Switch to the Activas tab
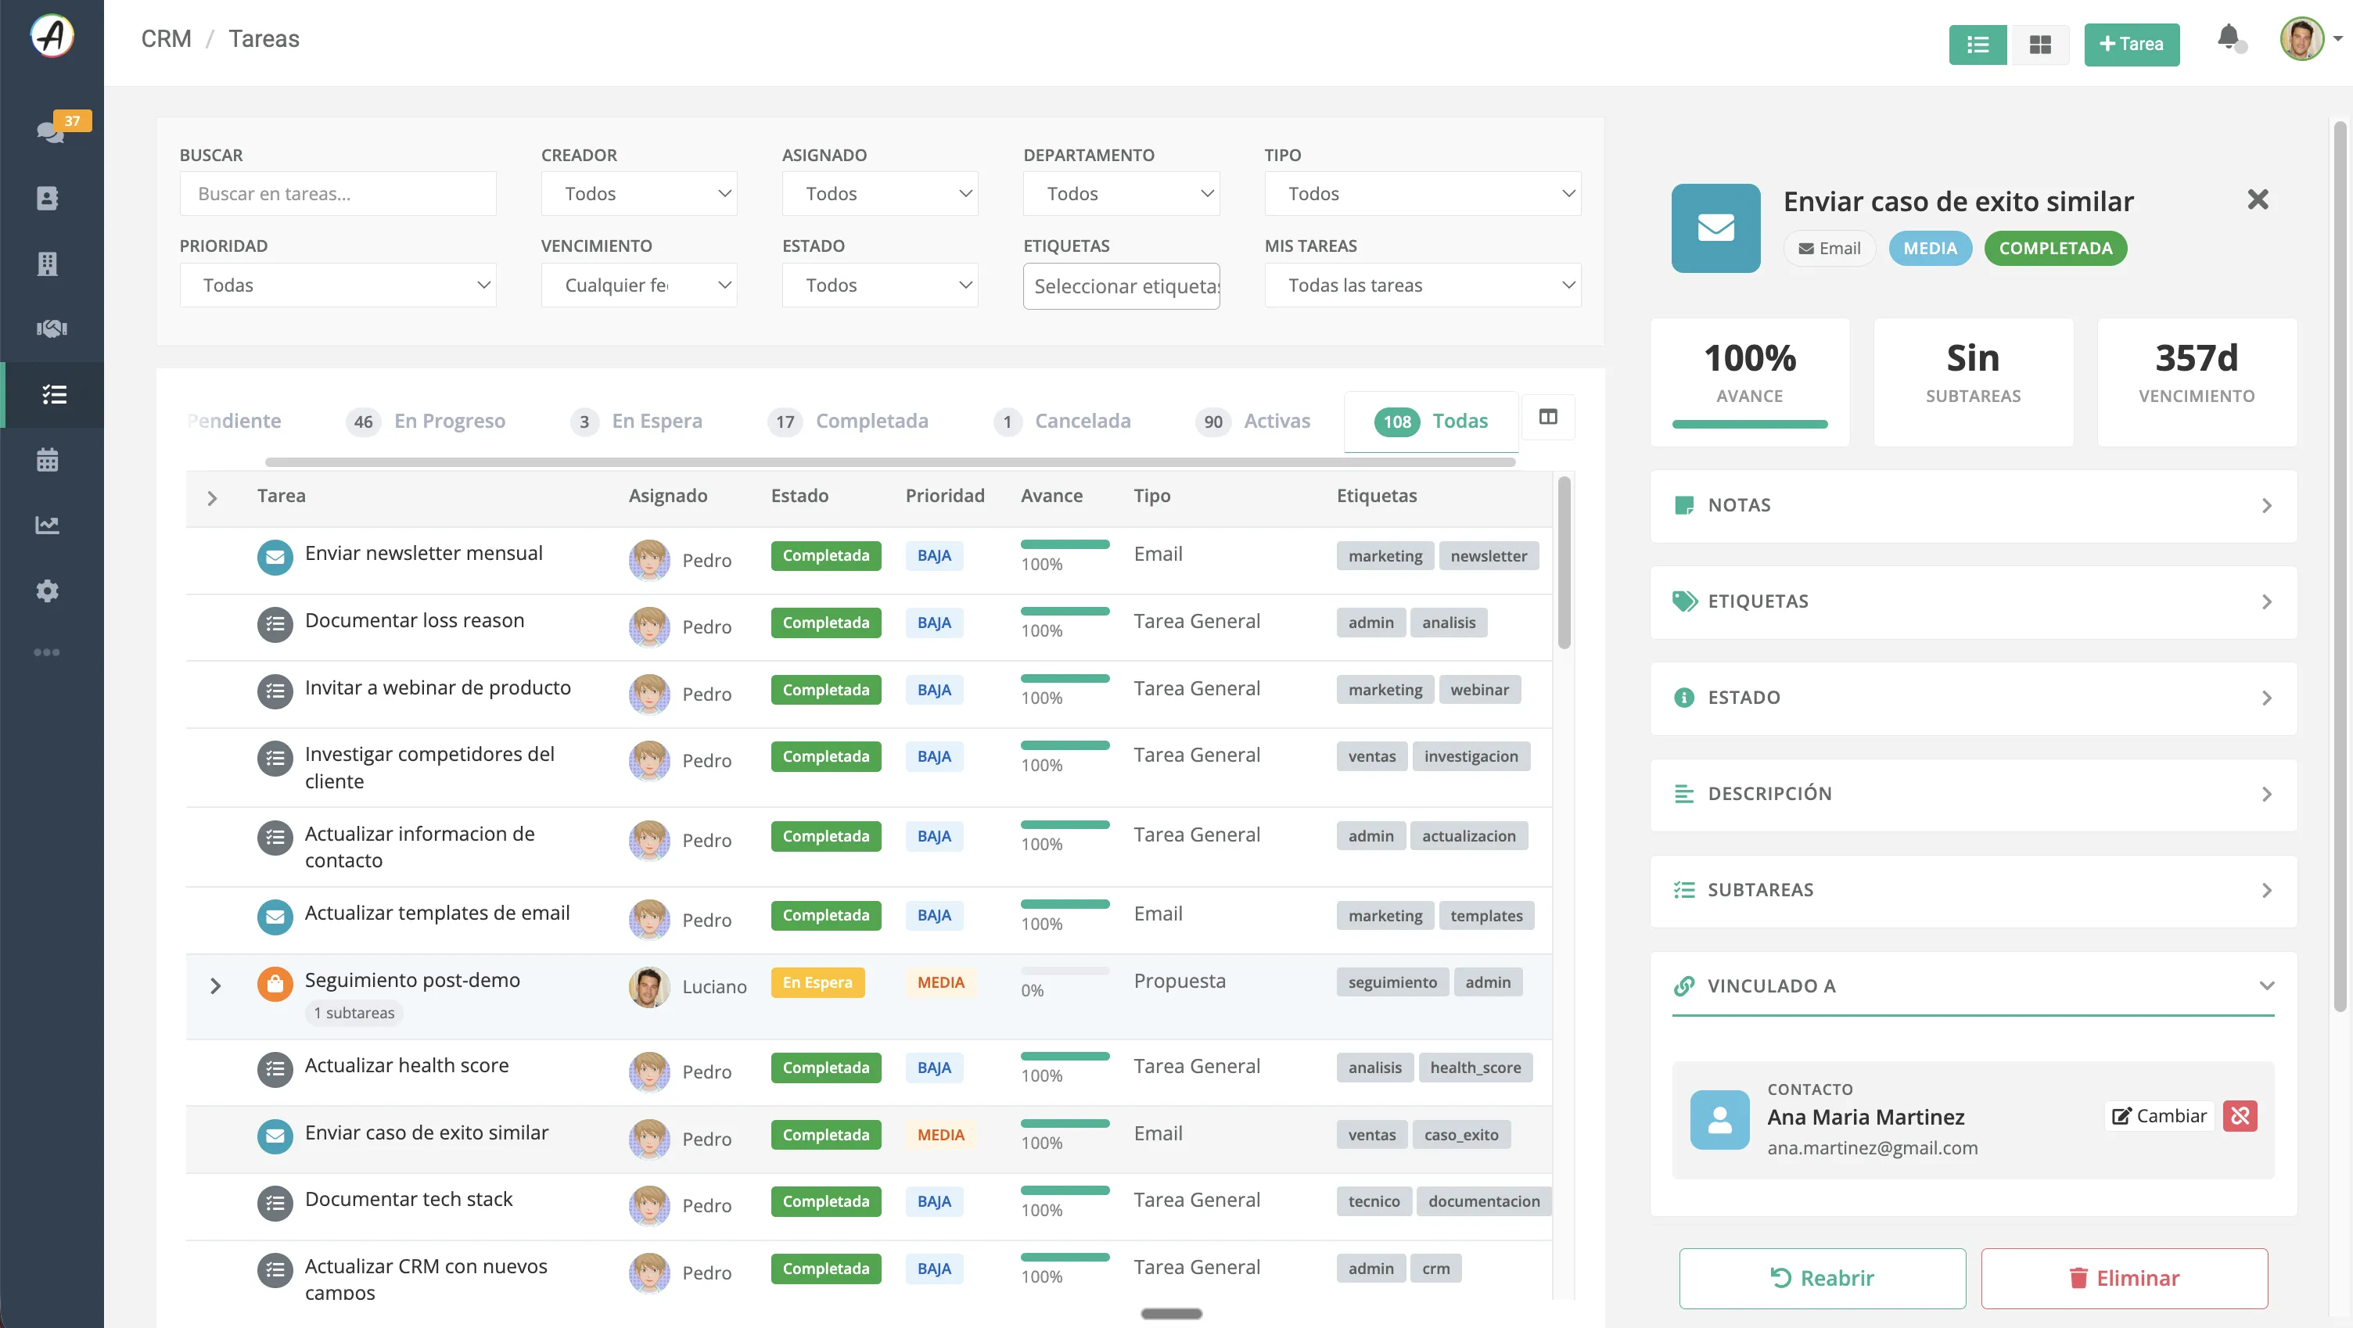 click(x=1252, y=421)
